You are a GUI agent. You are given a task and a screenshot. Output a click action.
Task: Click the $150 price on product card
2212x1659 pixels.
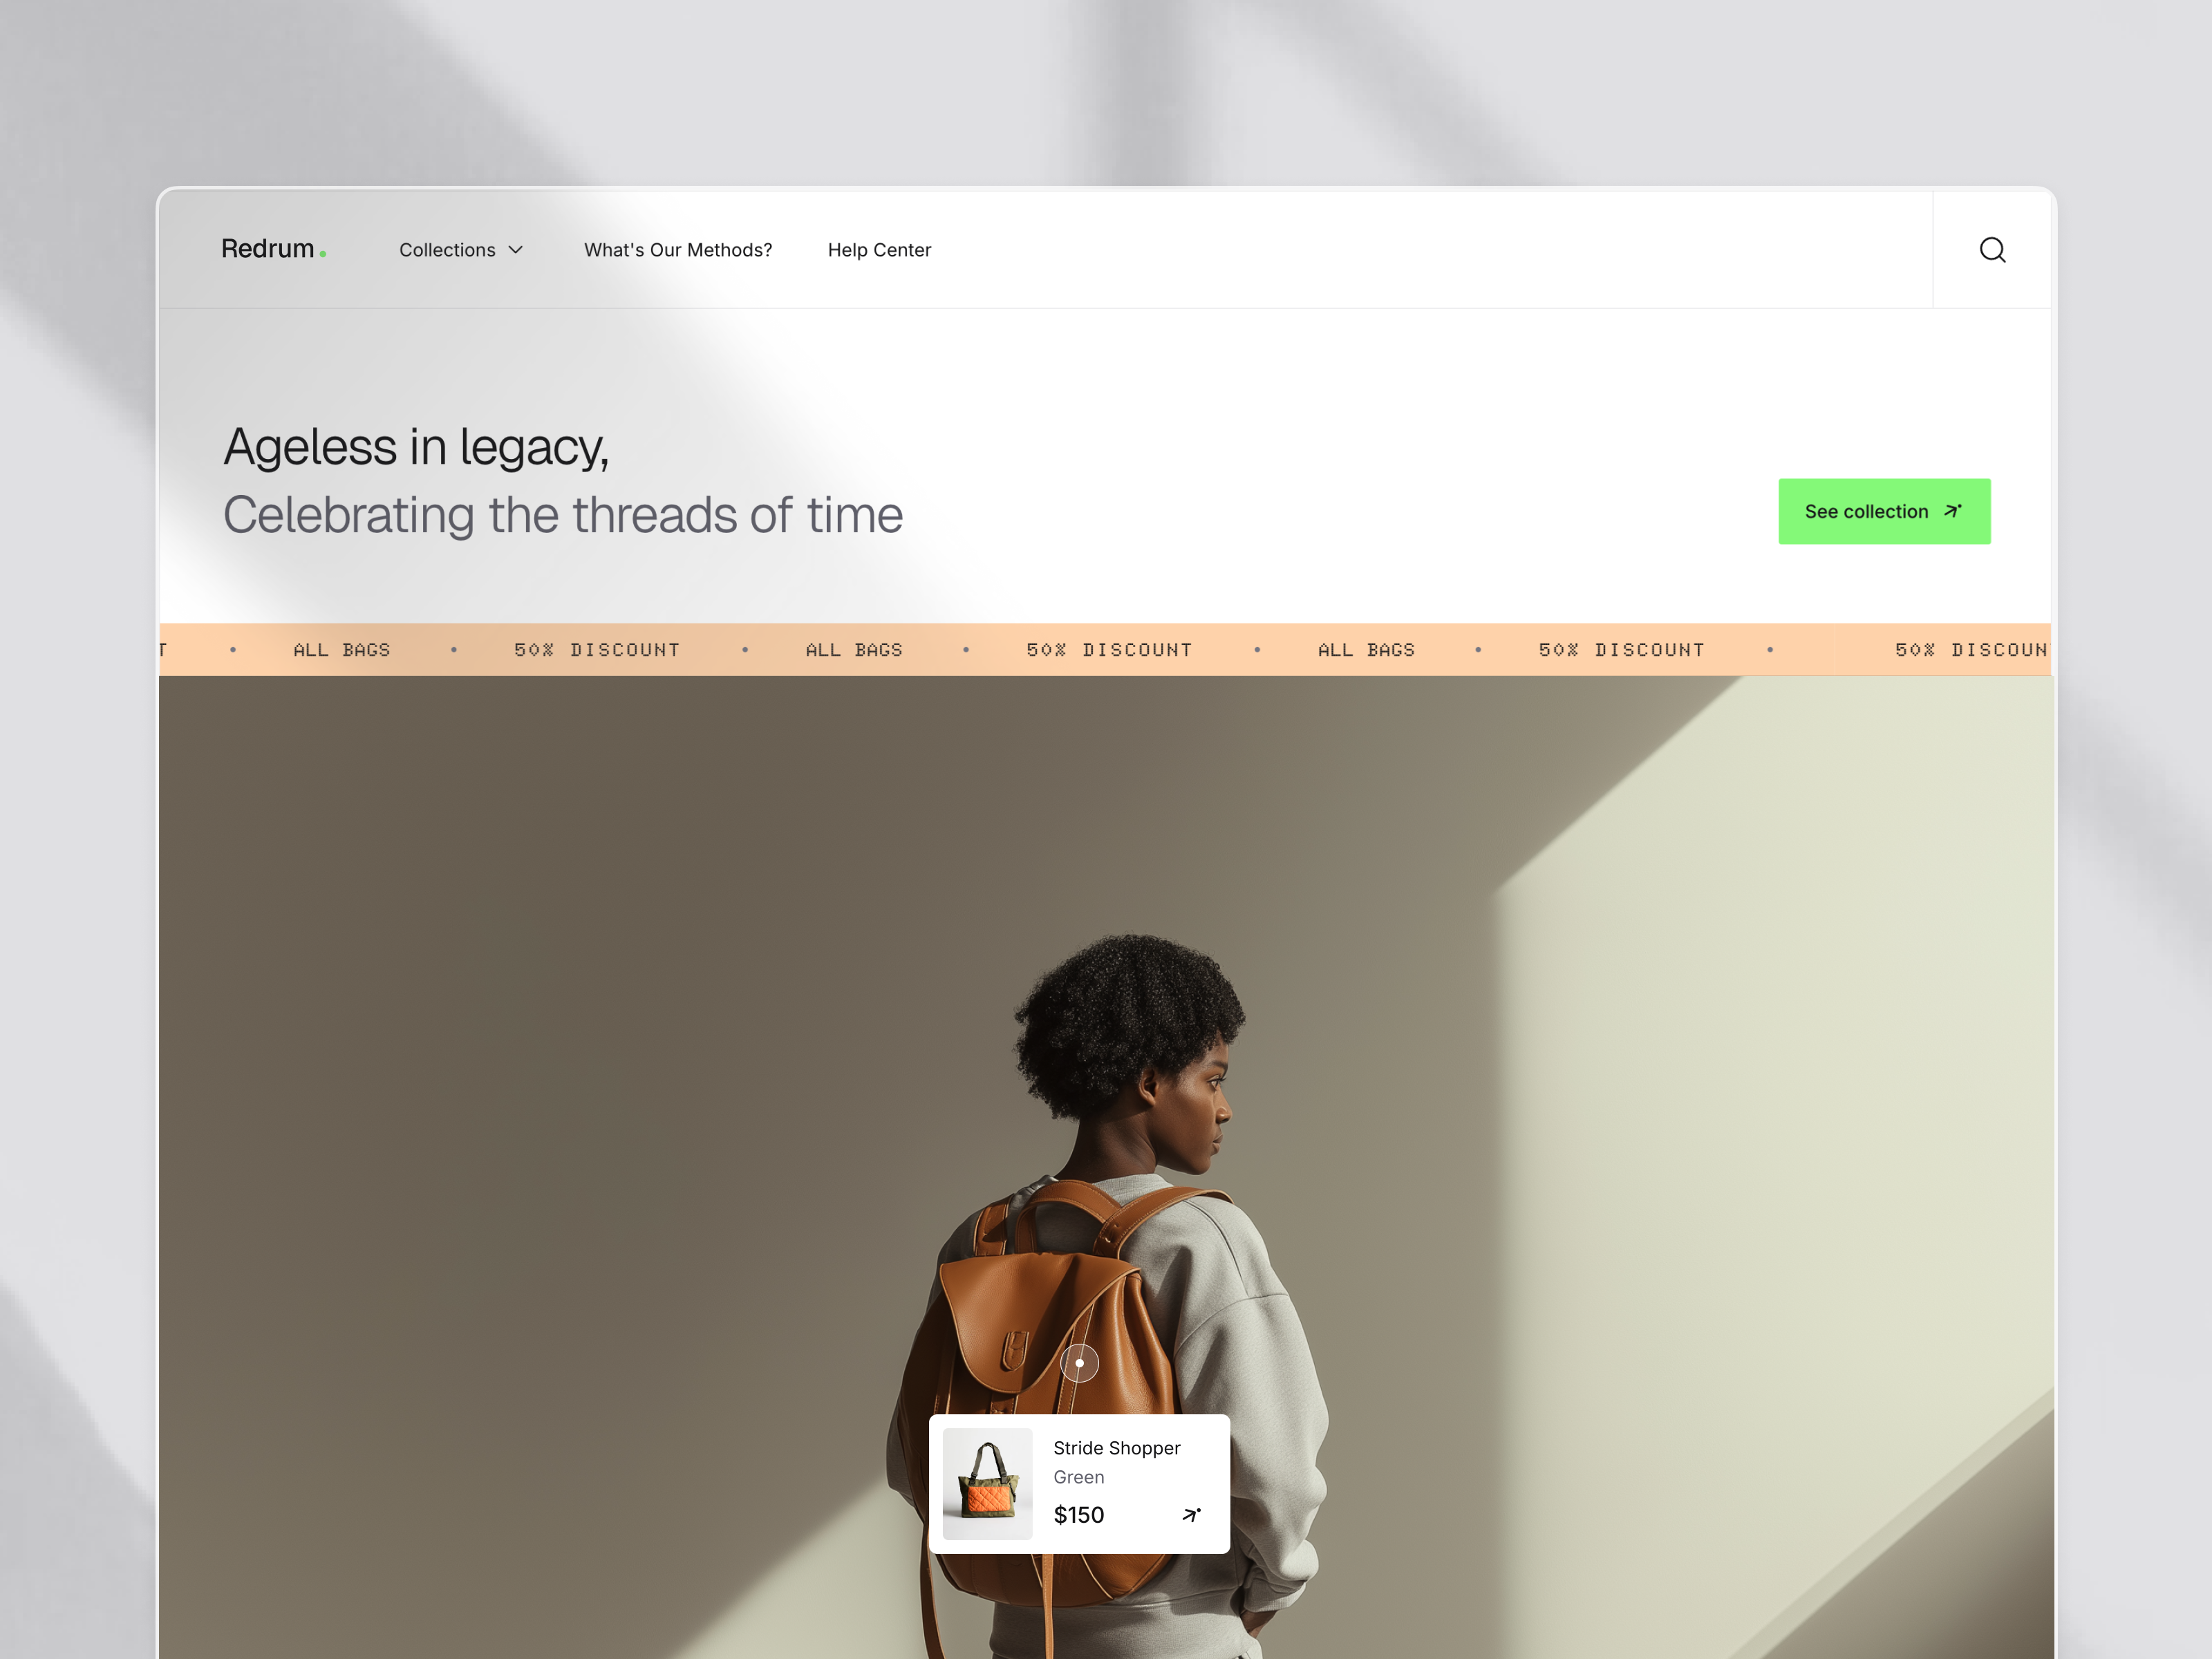[x=1078, y=1515]
